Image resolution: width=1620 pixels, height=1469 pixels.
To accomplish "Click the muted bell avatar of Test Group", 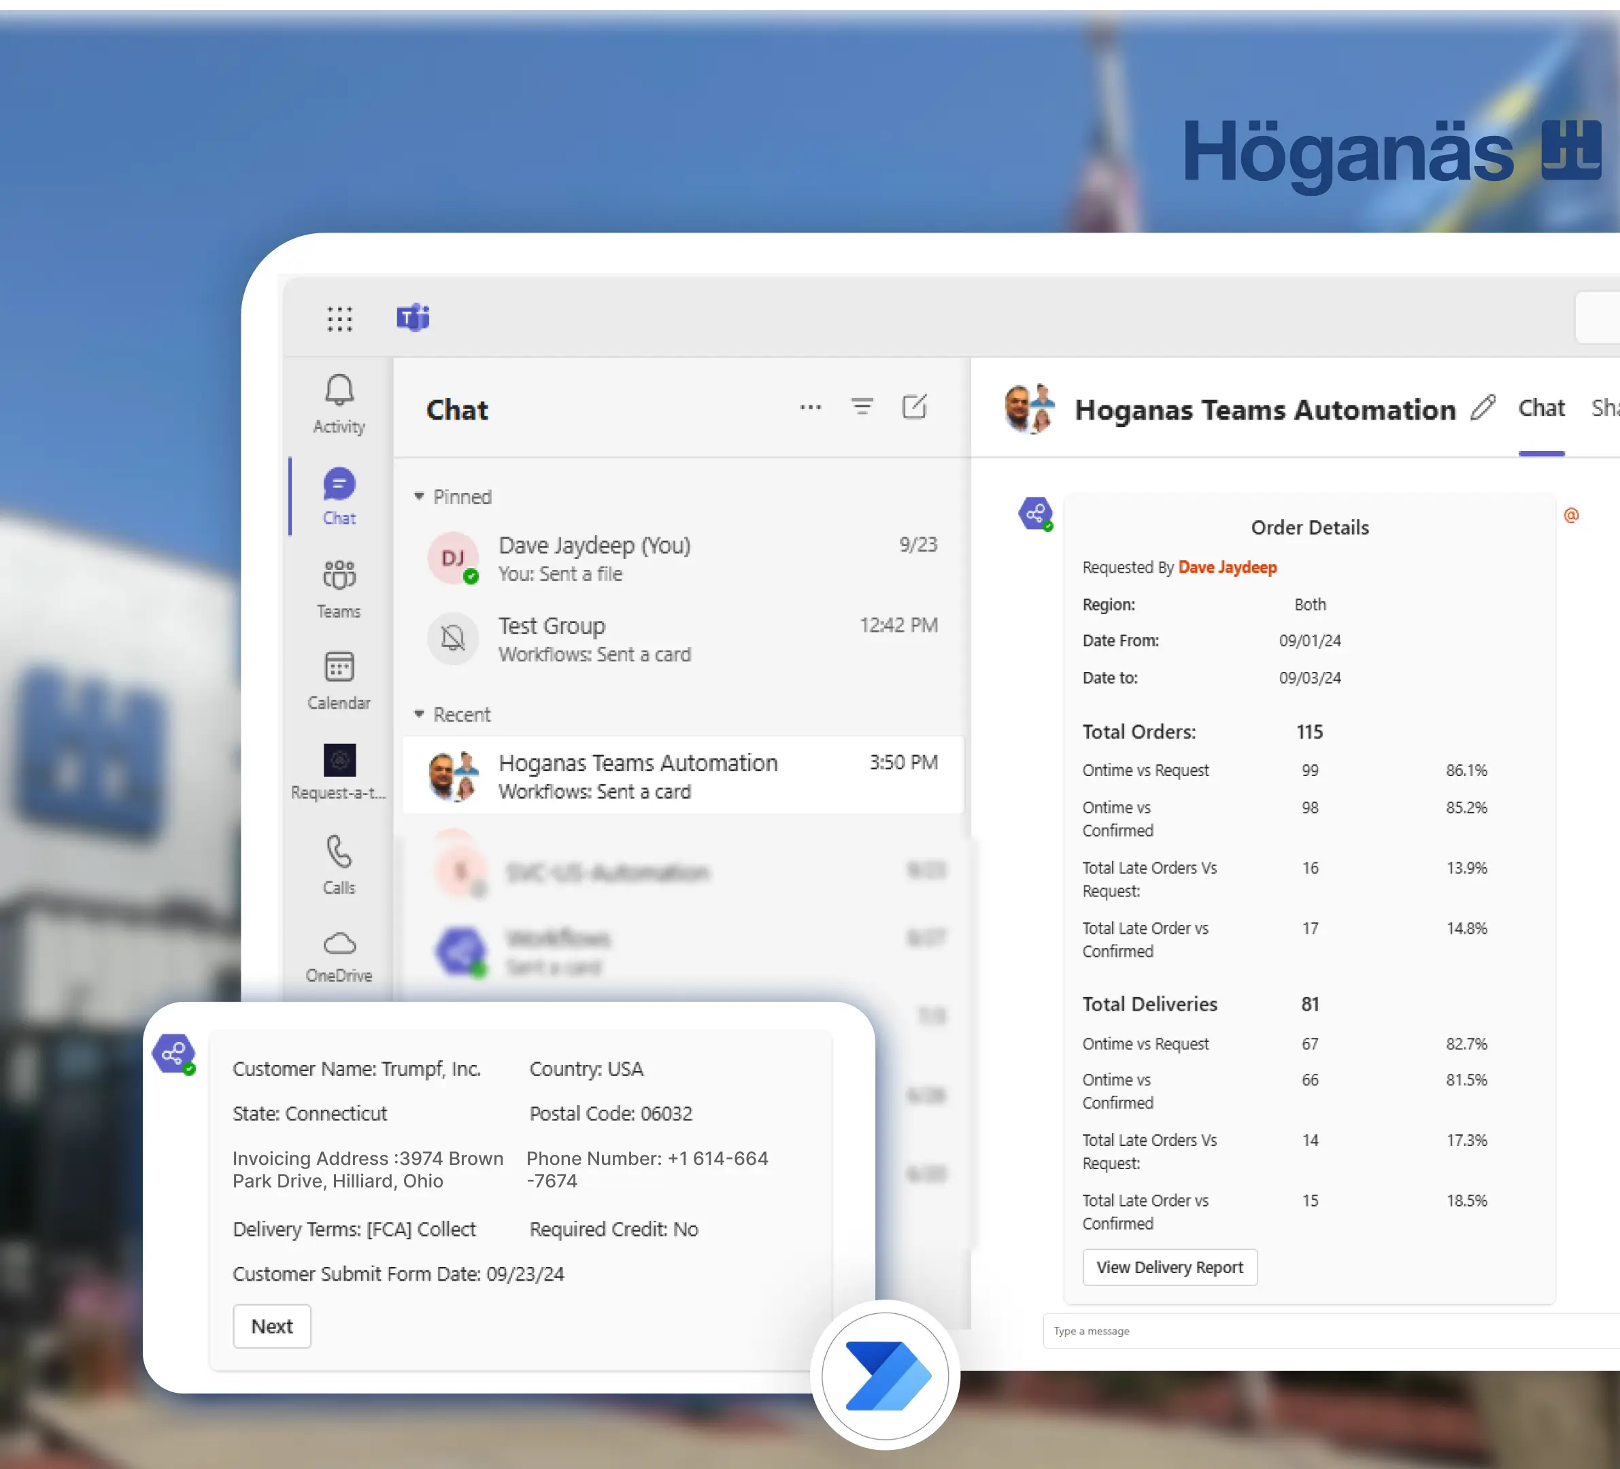I will point(453,639).
